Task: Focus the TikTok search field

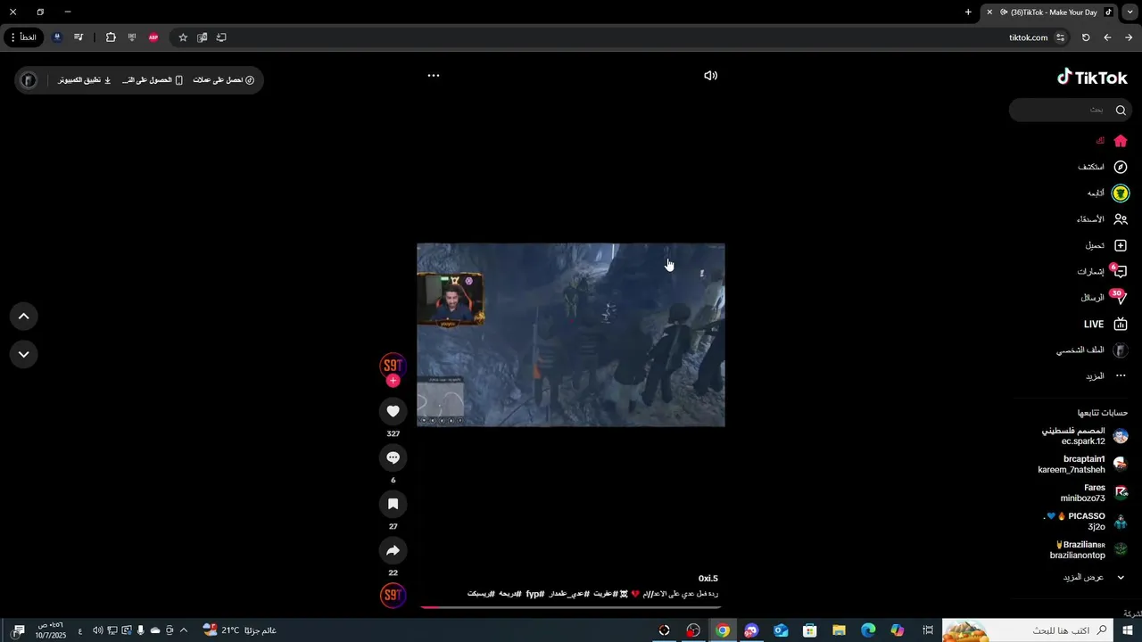Action: 1070,110
